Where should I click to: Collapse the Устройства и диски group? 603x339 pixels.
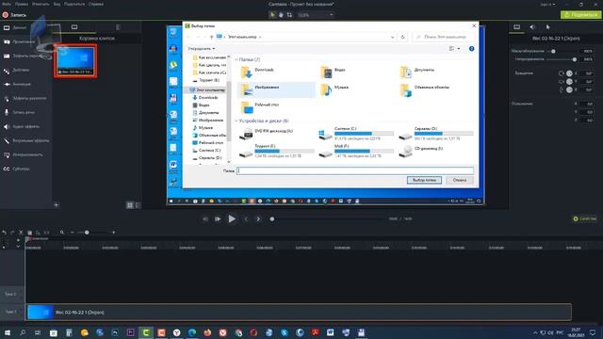click(236, 121)
